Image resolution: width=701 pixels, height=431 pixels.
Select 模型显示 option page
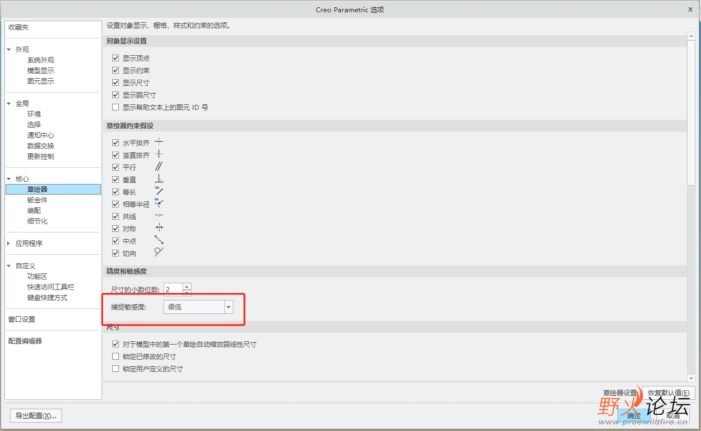pyautogui.click(x=41, y=71)
